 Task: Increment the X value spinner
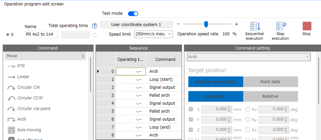point(230,108)
